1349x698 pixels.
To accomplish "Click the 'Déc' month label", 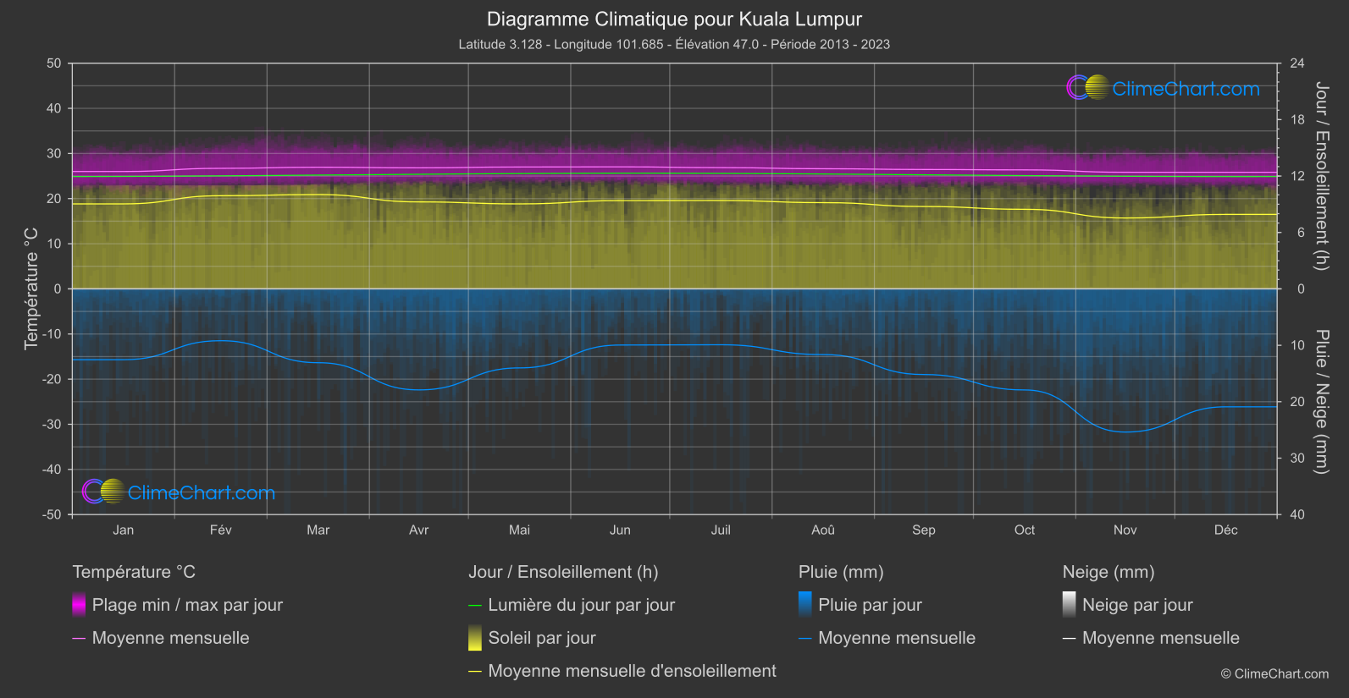I will 1226,530.
